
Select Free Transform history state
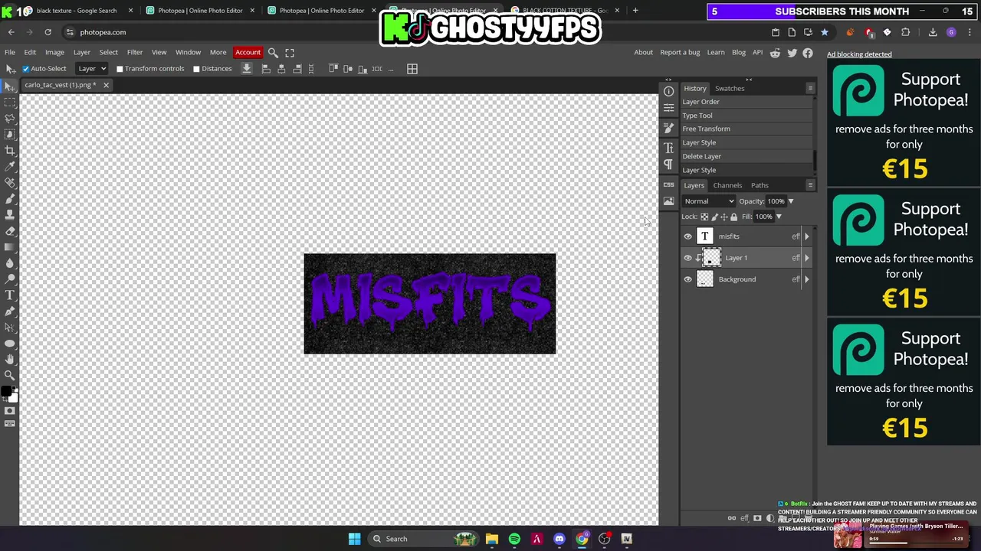point(745,129)
